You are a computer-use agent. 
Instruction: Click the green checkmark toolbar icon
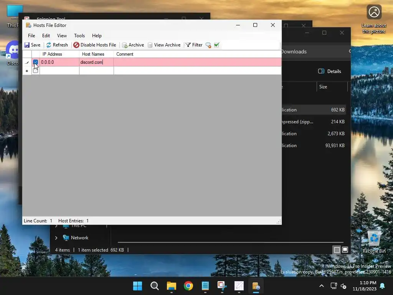click(x=217, y=45)
